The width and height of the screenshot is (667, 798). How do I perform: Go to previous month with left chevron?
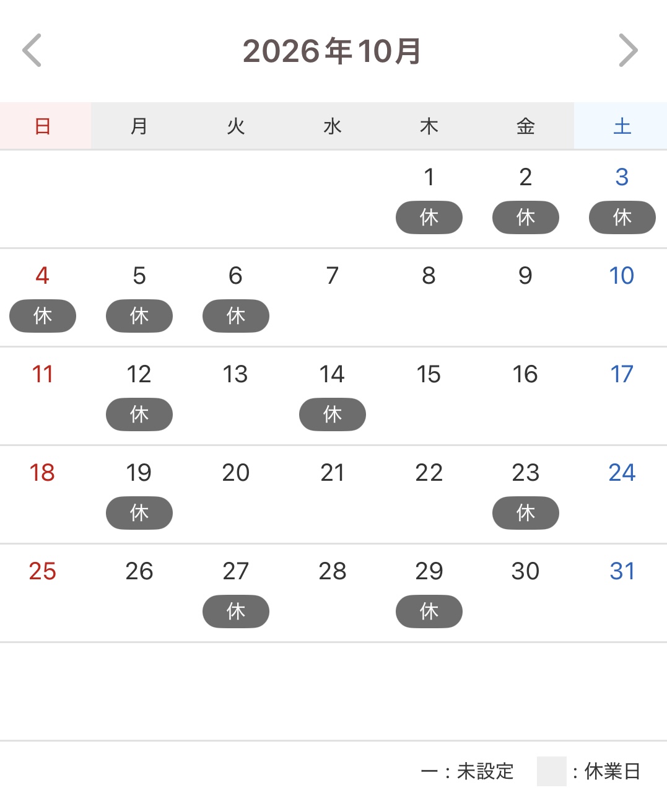click(x=32, y=50)
